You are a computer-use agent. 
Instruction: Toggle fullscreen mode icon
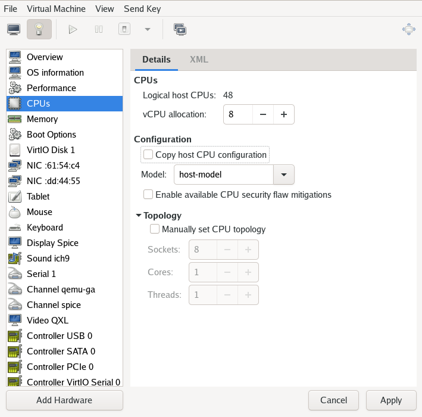pos(408,29)
